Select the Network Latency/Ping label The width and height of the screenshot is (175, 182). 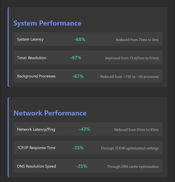click(36, 129)
